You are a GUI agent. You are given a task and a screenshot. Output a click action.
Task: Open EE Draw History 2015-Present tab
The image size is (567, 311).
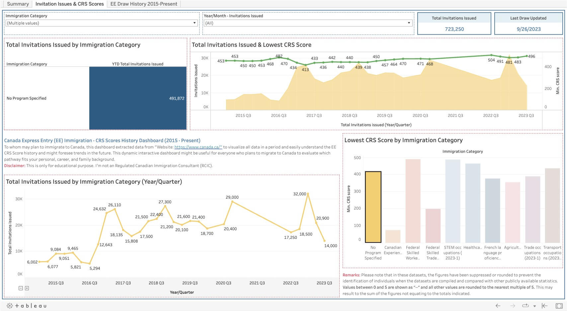coord(144,4)
